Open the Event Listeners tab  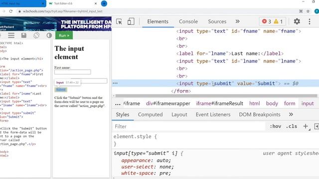click(x=213, y=115)
